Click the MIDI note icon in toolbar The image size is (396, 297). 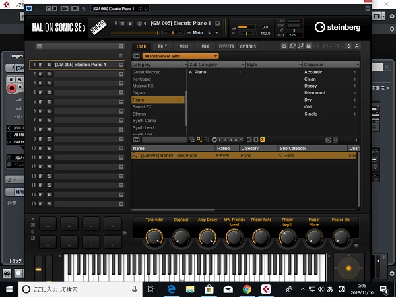[300, 46]
